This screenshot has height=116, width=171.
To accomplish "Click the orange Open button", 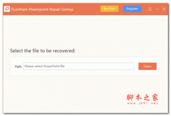I will (147, 66).
